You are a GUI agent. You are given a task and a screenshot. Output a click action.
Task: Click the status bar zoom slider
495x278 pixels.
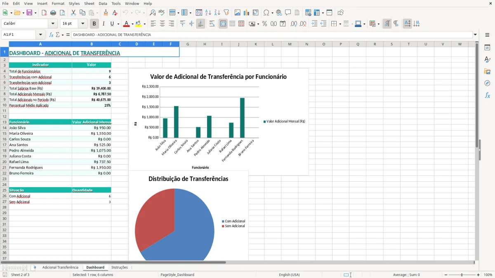[x=462, y=275]
